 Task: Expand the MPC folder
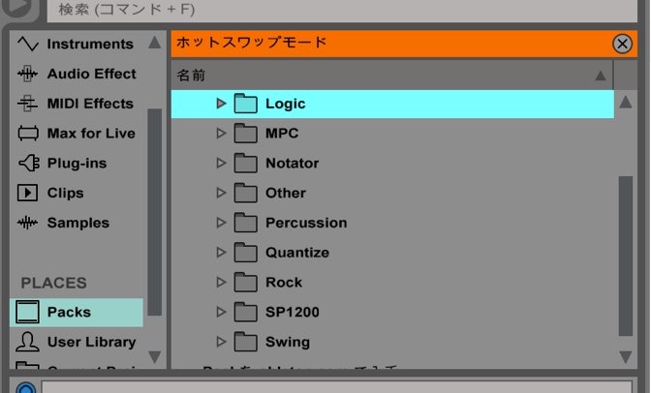(221, 134)
